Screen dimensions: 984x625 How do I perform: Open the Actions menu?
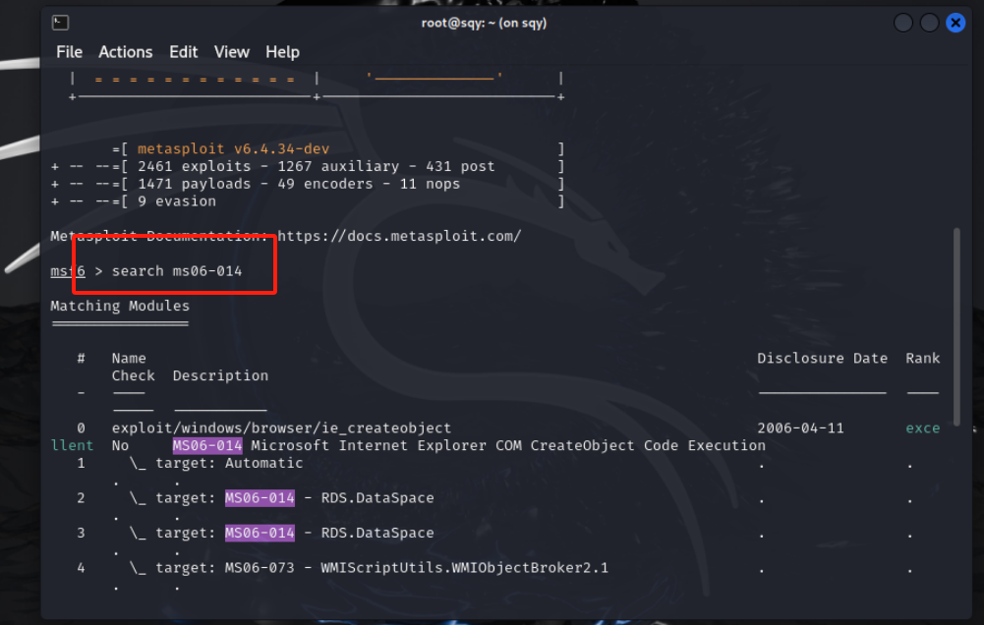(126, 52)
